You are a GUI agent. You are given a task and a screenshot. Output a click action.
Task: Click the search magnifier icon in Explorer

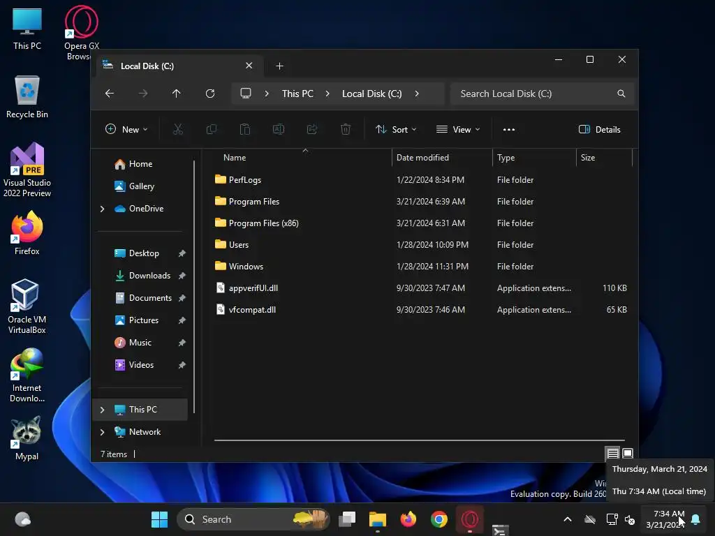point(621,94)
